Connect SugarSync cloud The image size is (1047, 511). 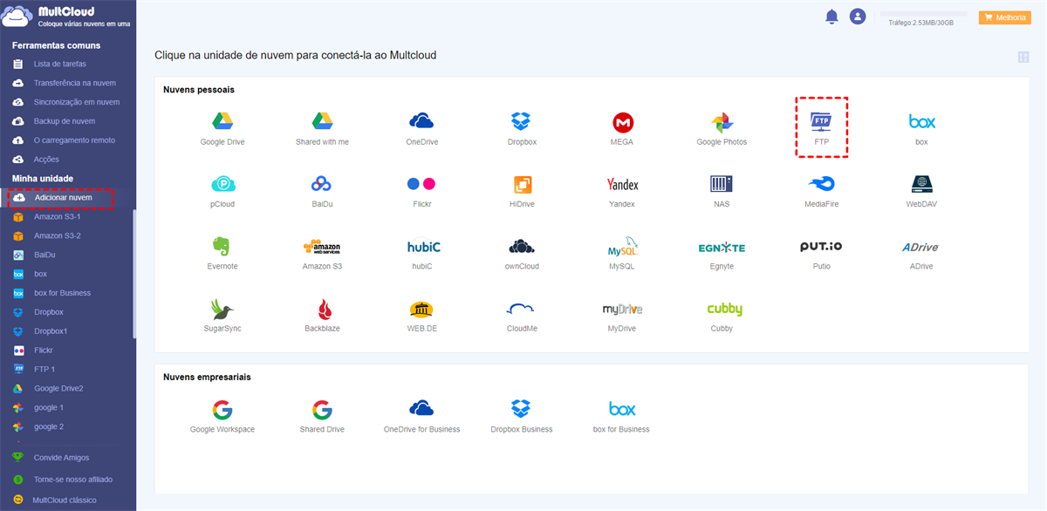coord(222,316)
